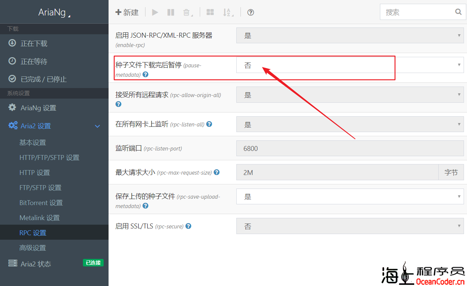Viewport: 467px width, 286px height.
Task: Click help icon next to pause-metadata
Action: (x=145, y=75)
